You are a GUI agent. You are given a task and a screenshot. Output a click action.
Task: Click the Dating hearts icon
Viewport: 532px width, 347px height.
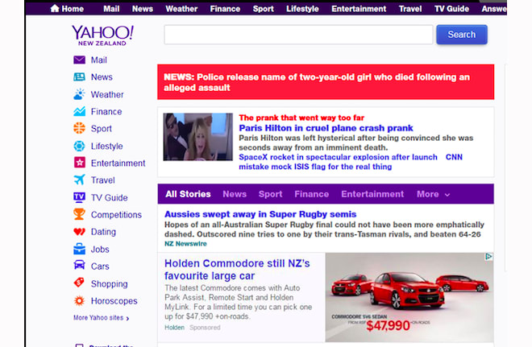(79, 232)
